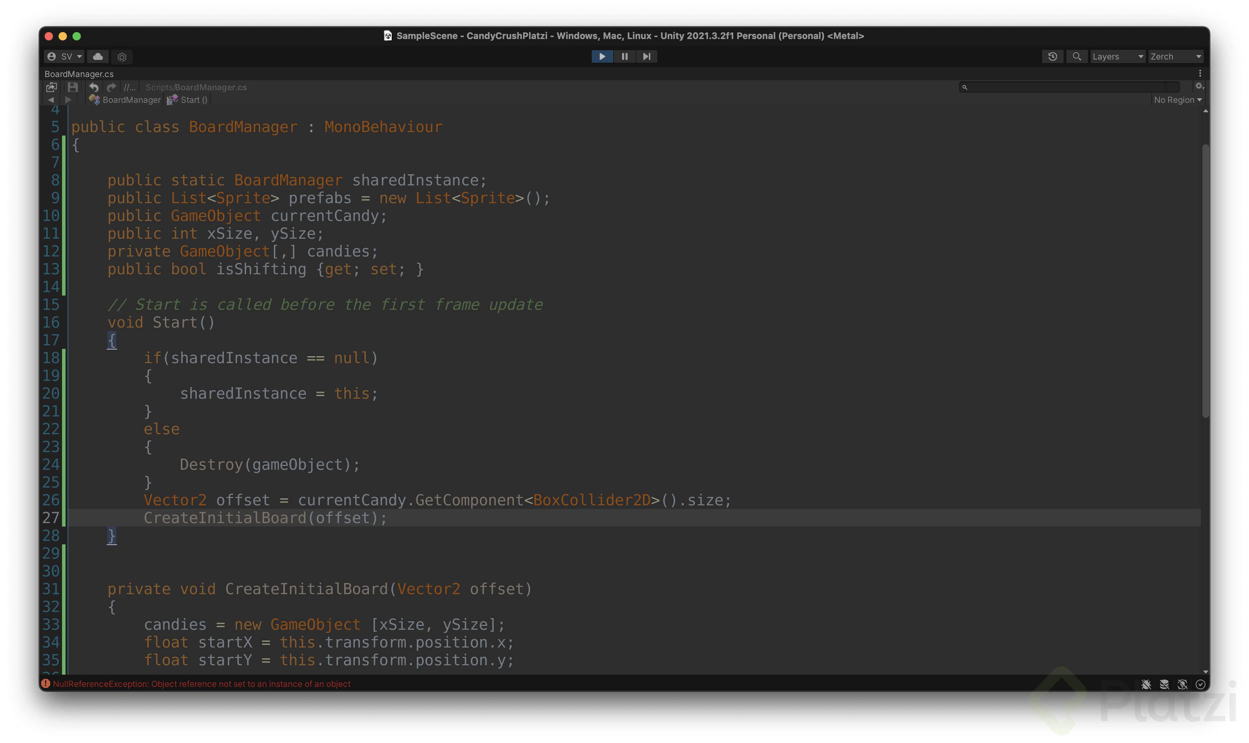The height and width of the screenshot is (743, 1249).
Task: Open Unity cloud services
Action: pyautogui.click(x=98, y=56)
